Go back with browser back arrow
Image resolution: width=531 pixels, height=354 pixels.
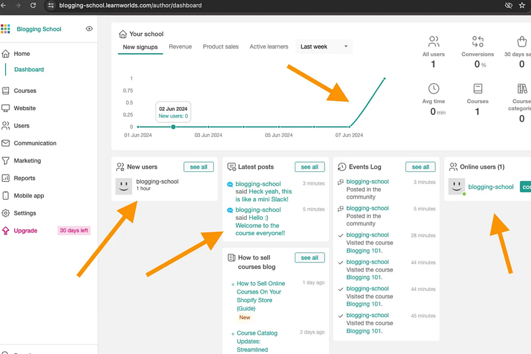[3, 5]
